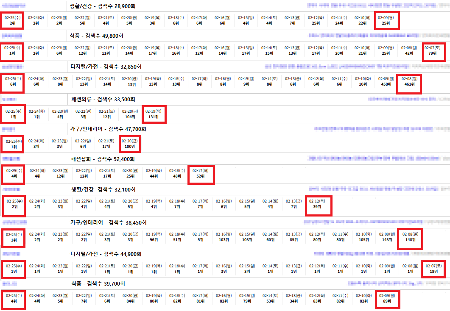Click the 패션의류 검색수 33,500회 heading
Screen dimensions: 450x311
pos(103,99)
